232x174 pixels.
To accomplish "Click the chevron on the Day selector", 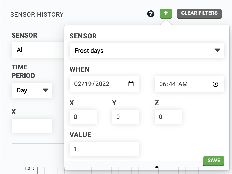I will tap(46, 90).
